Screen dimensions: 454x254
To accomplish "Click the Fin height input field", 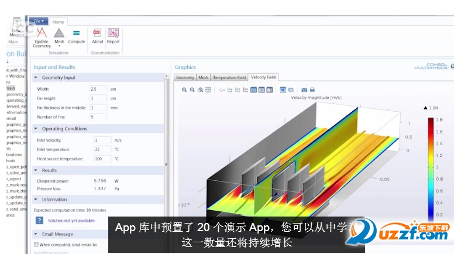I will pyautogui.click(x=98, y=98).
